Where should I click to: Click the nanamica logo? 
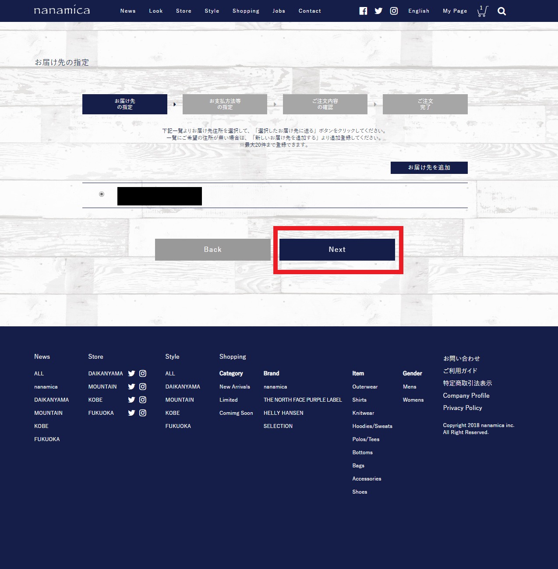[x=62, y=10]
